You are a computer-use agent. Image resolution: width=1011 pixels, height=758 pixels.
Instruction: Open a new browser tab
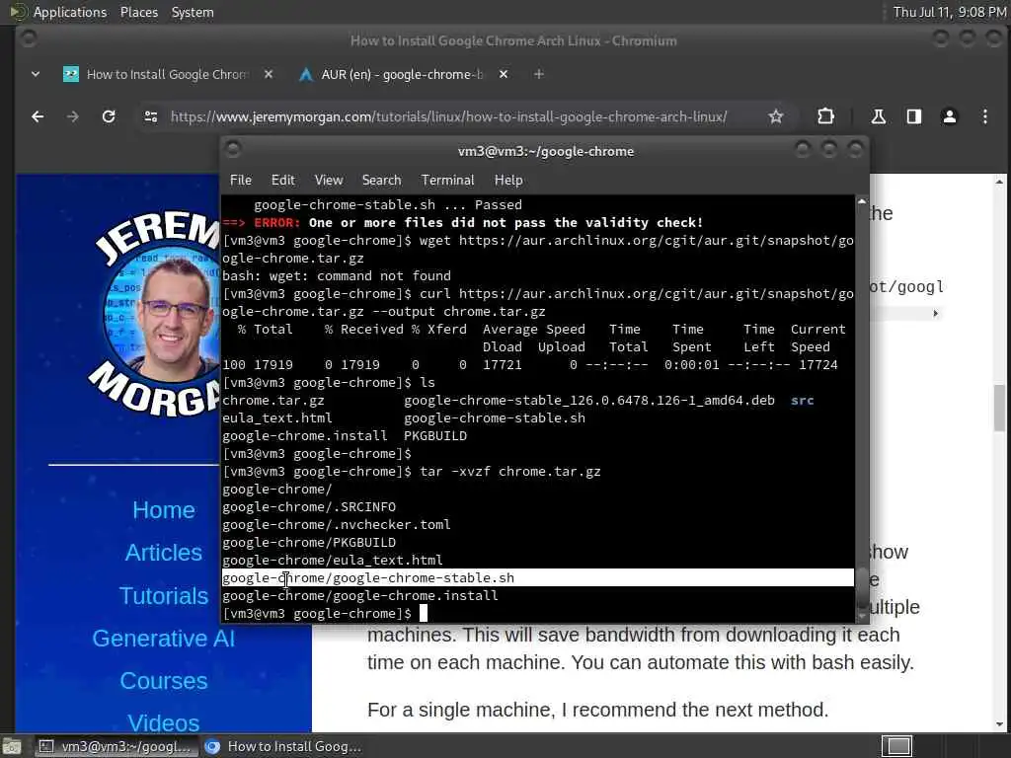[539, 75]
